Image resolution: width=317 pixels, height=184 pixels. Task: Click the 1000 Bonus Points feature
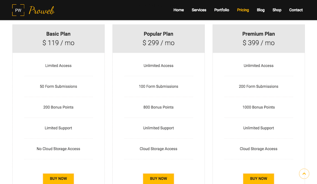coord(259,107)
